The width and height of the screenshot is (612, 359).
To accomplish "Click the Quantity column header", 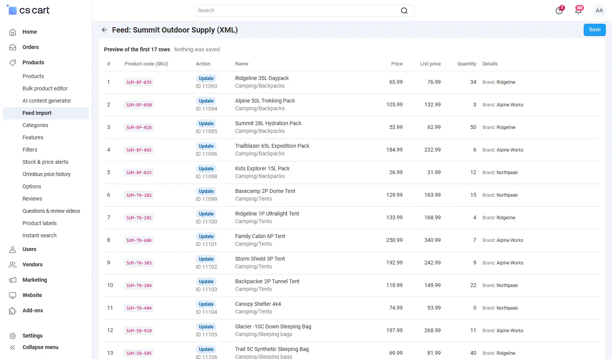I will pyautogui.click(x=467, y=64).
